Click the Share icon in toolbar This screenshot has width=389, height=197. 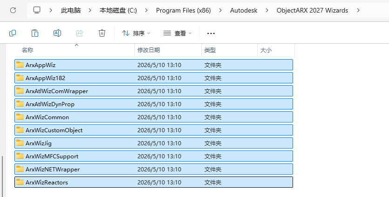point(80,33)
